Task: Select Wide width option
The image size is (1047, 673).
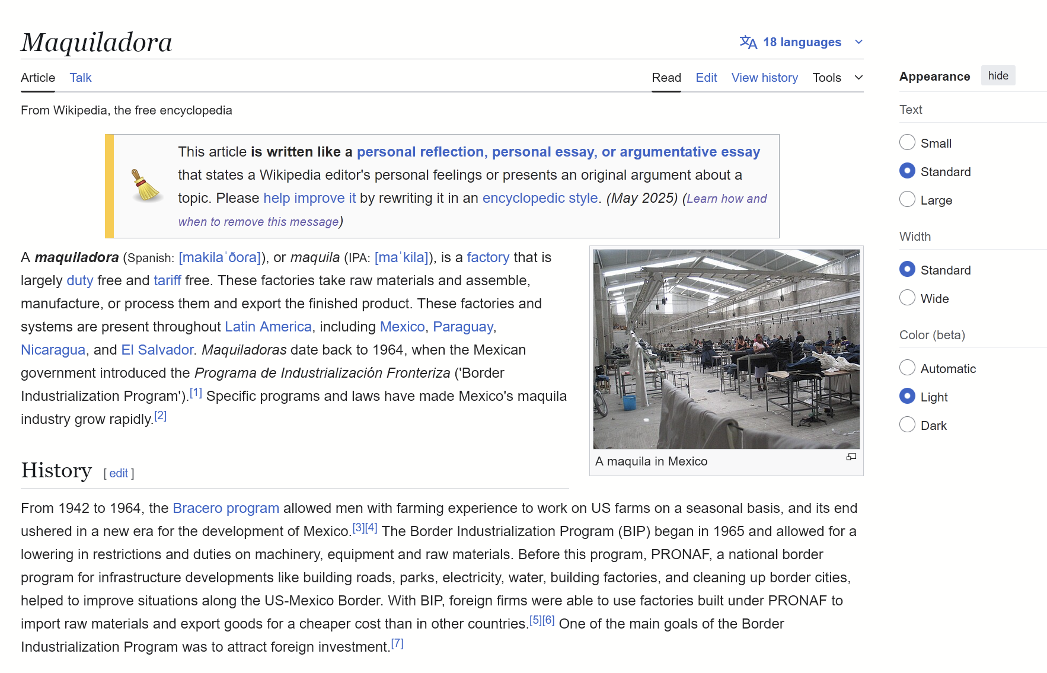Action: click(x=907, y=298)
